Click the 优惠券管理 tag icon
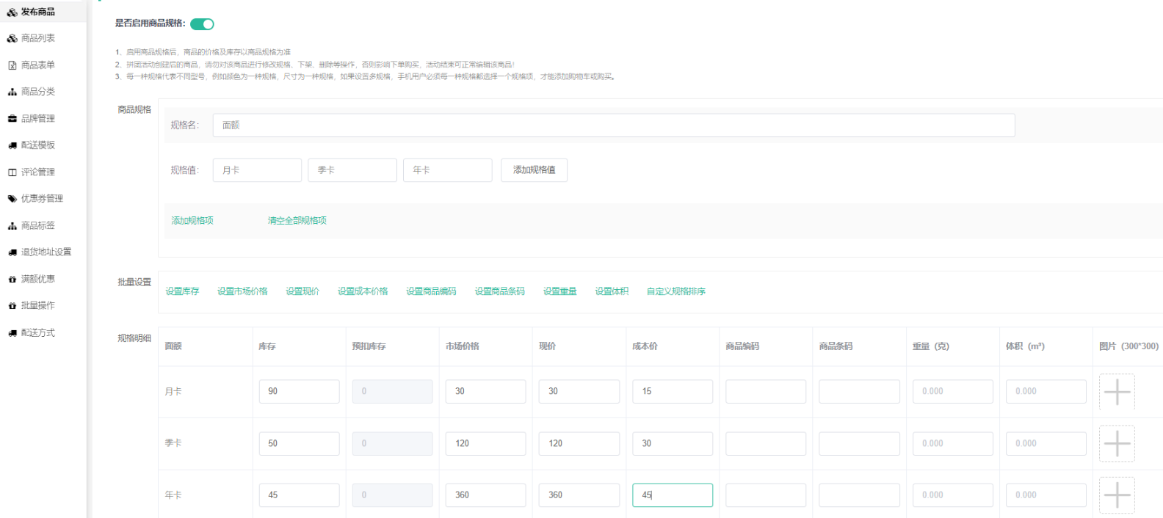The width and height of the screenshot is (1163, 518). coord(12,199)
